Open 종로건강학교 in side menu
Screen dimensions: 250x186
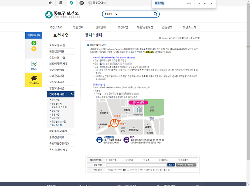pyautogui.click(x=57, y=137)
